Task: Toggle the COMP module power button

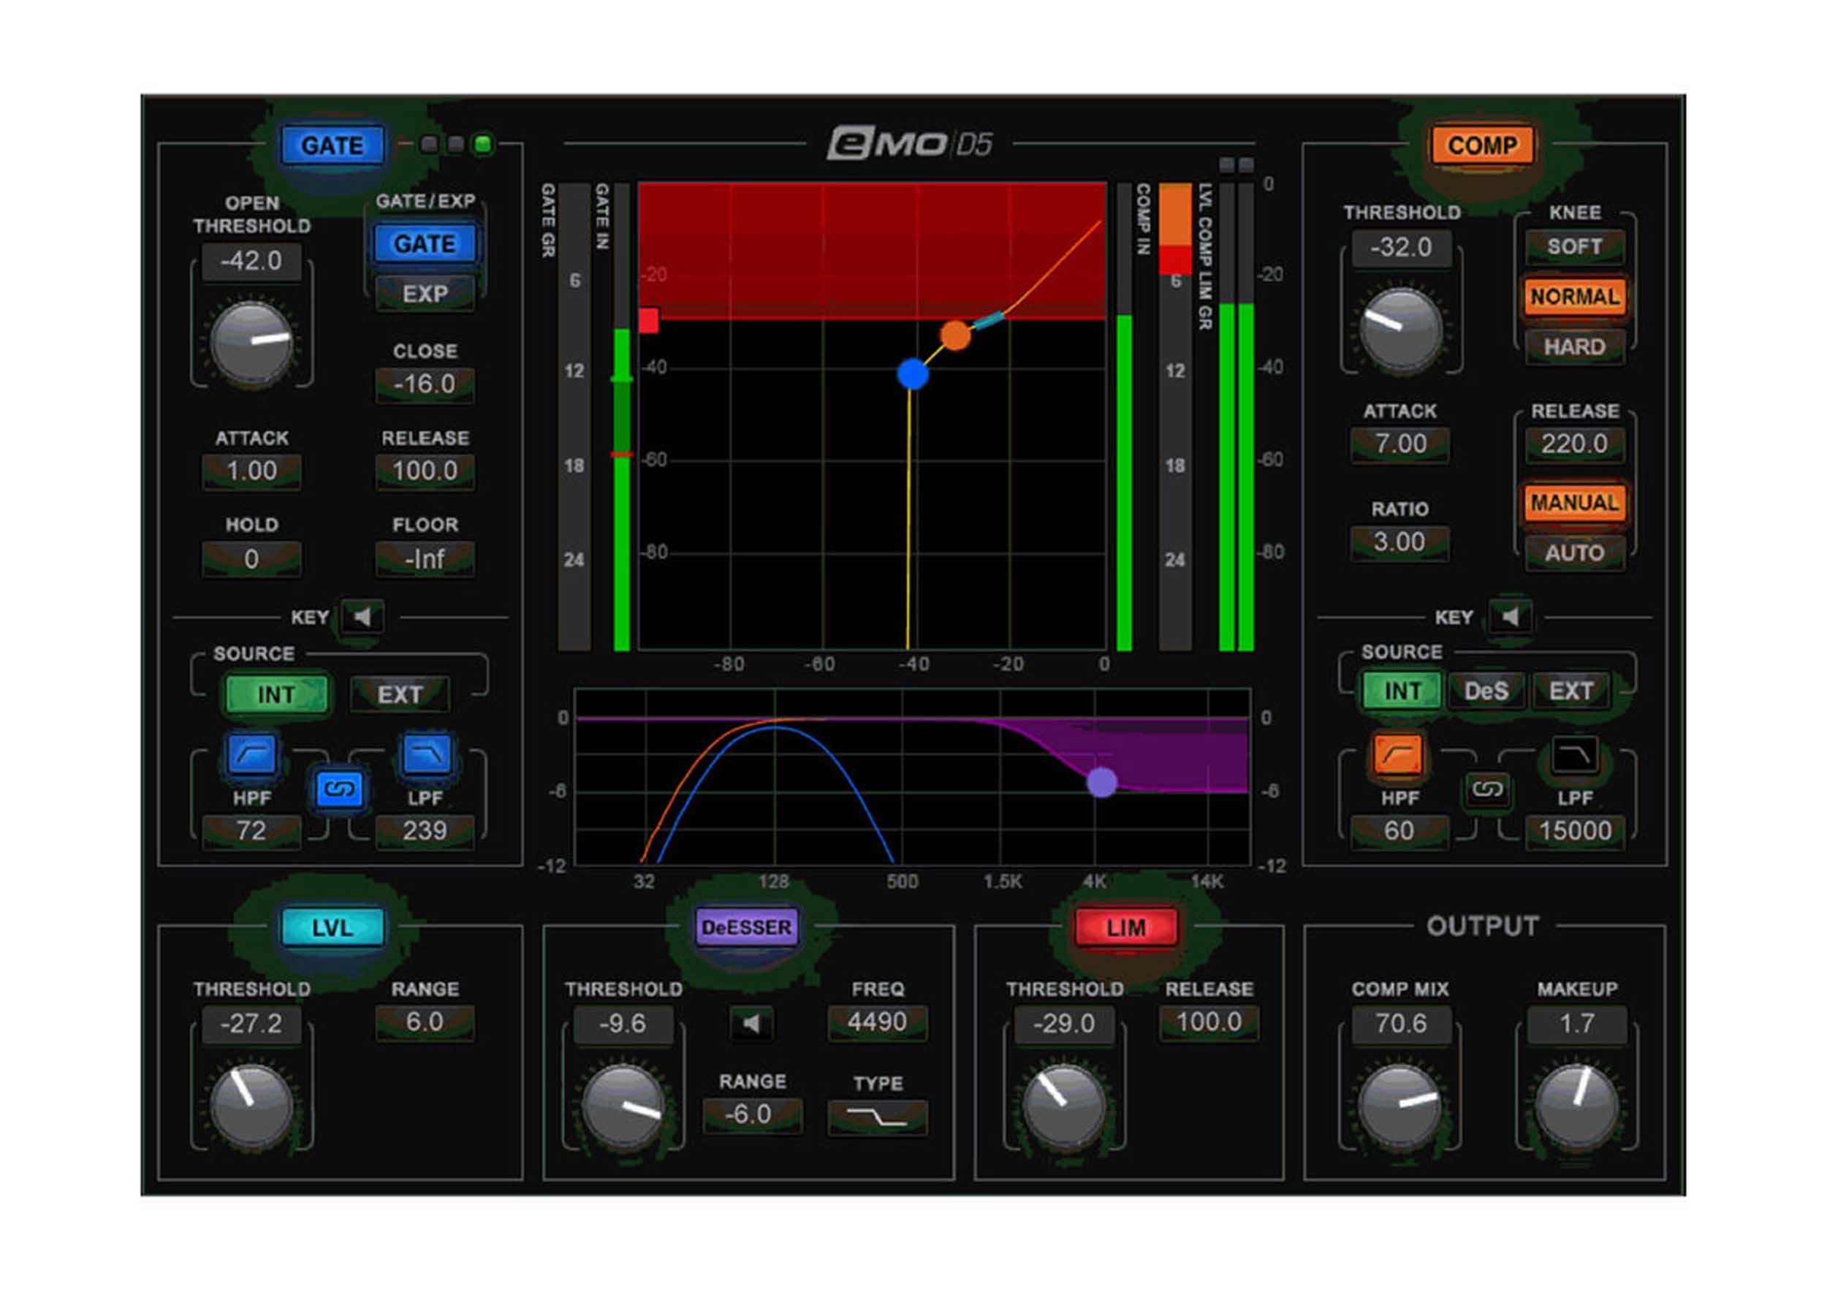Action: pyautogui.click(x=1481, y=145)
